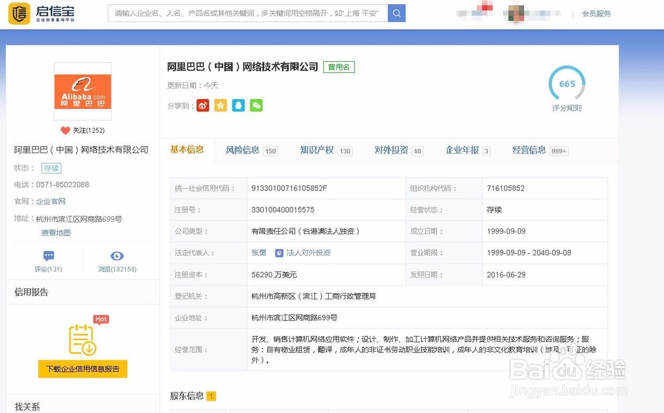Click the 信用报告 sidebar heading
664x413 pixels.
click(31, 292)
